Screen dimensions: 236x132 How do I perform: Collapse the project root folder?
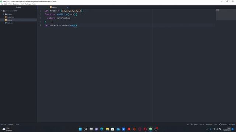click(1, 11)
